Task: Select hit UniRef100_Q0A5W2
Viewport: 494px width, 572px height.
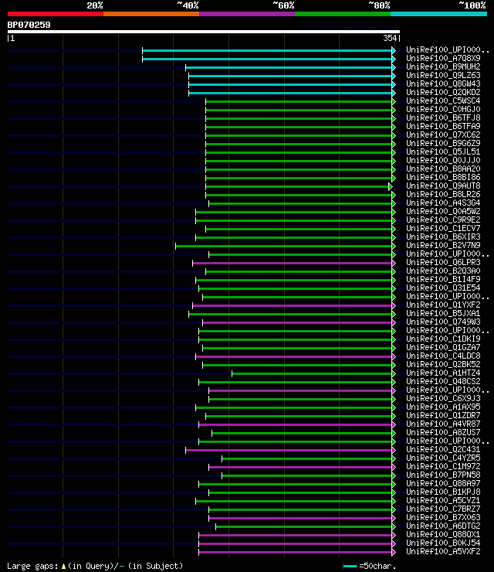Action: 443,212
